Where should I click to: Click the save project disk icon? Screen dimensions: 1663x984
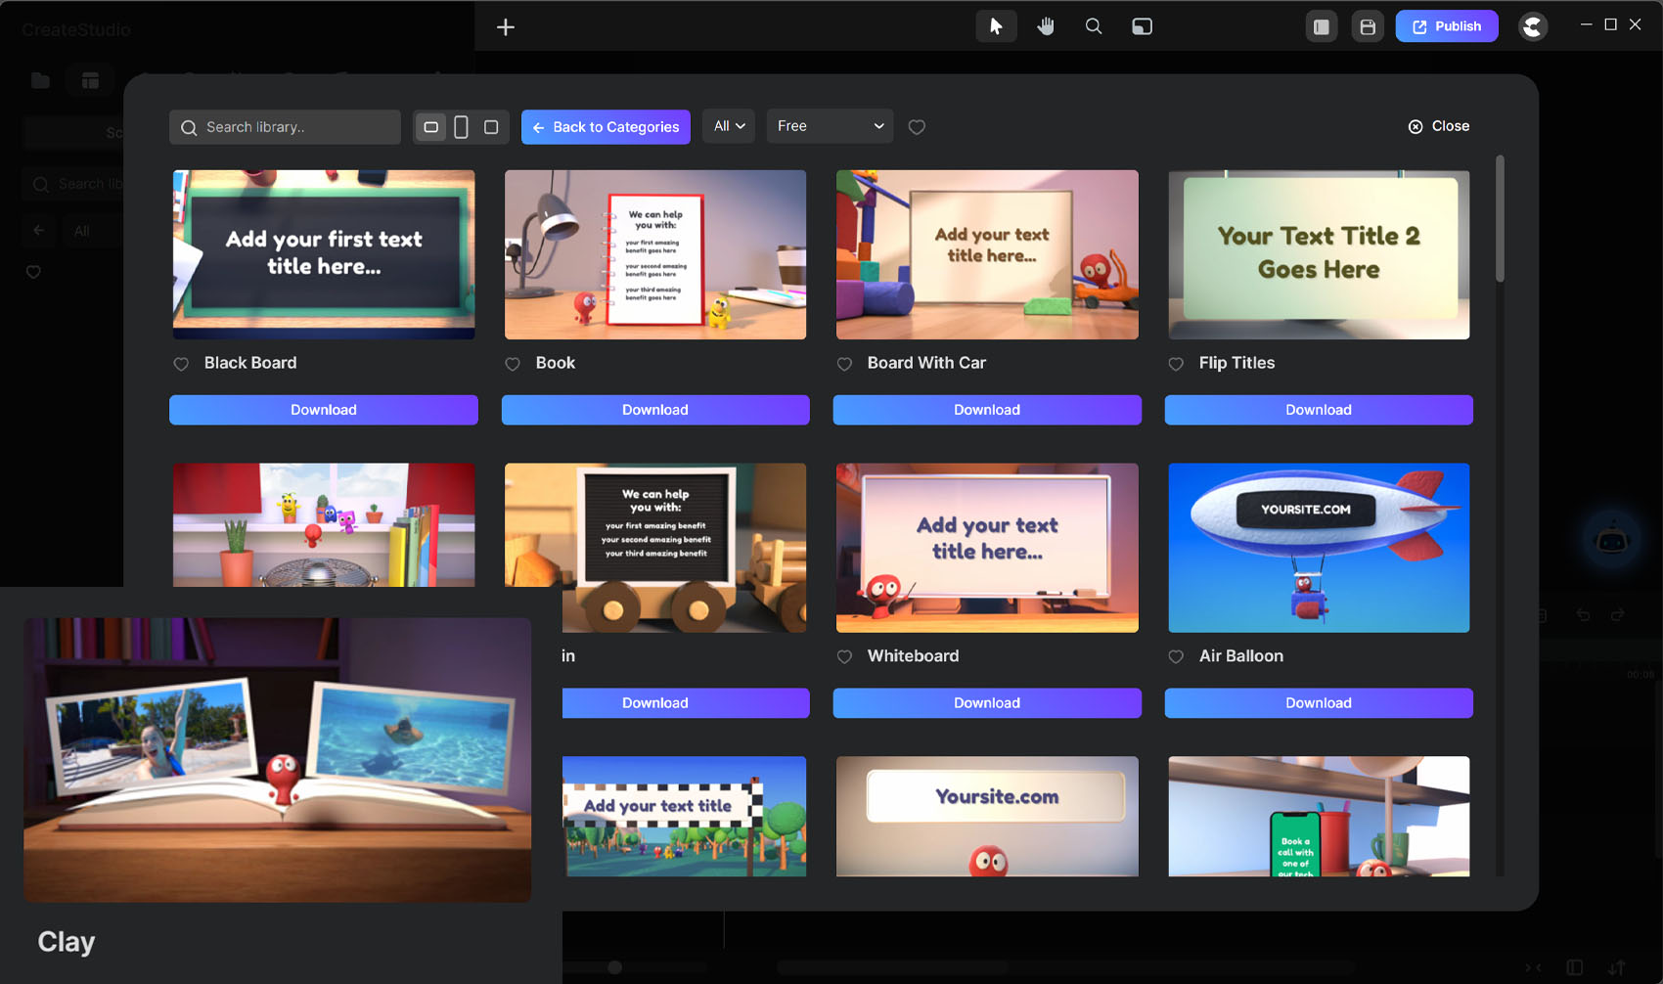(x=1368, y=26)
